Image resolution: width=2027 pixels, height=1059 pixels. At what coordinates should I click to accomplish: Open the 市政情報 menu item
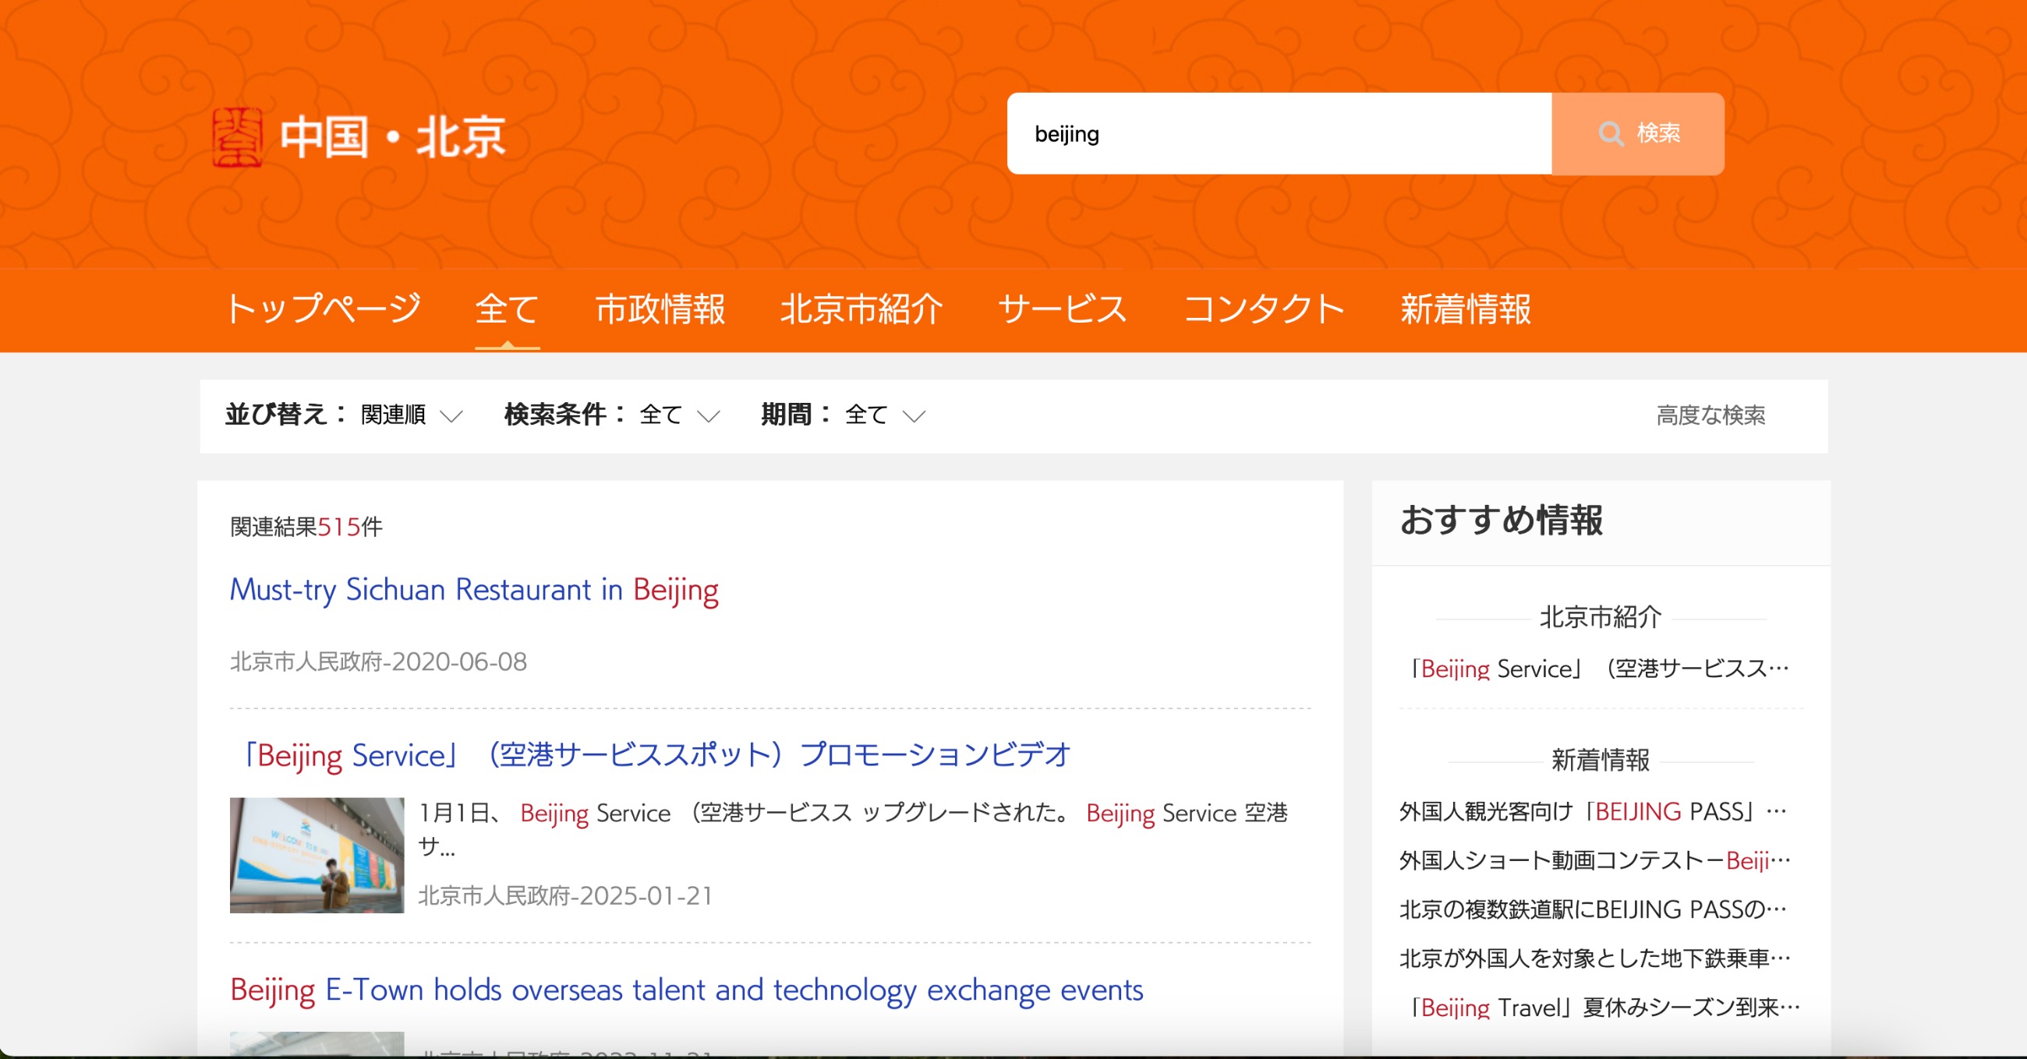click(x=662, y=310)
